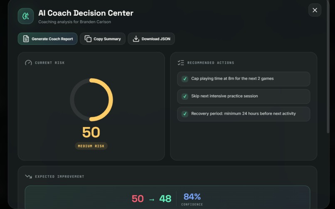Generate the coach report
Screen dimensions: 335x209
pyautogui.click(x=47, y=39)
